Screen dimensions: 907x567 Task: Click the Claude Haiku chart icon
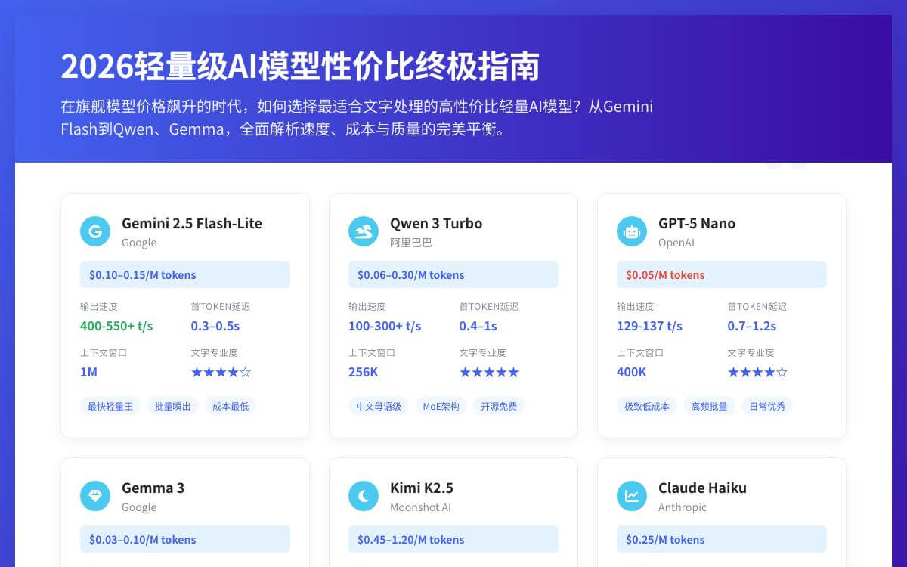pos(632,495)
